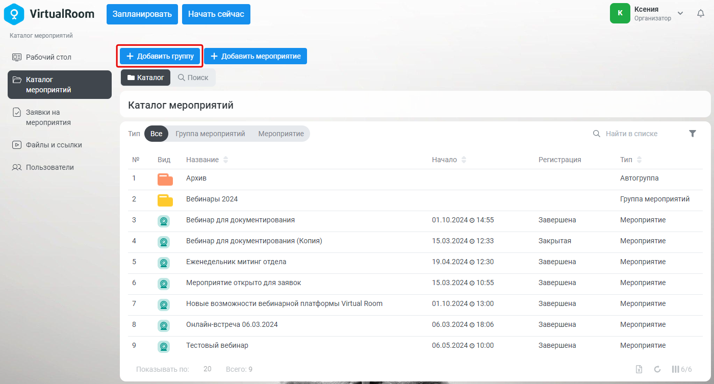Image resolution: width=714 pixels, height=384 pixels.
Task: Open the filter funnel icon
Action: click(x=692, y=134)
